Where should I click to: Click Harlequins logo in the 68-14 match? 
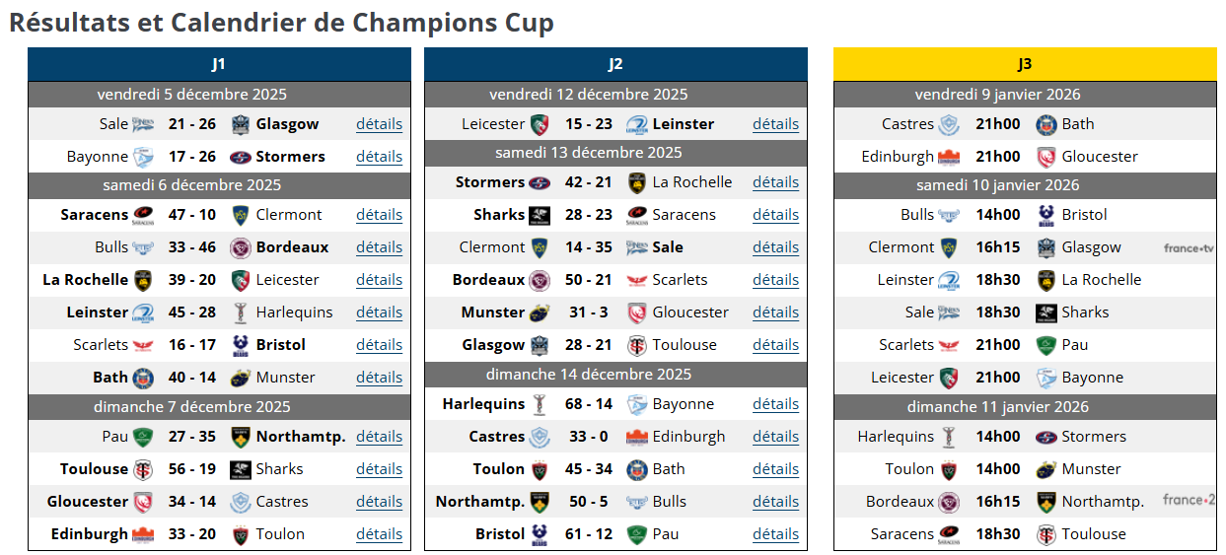click(541, 404)
